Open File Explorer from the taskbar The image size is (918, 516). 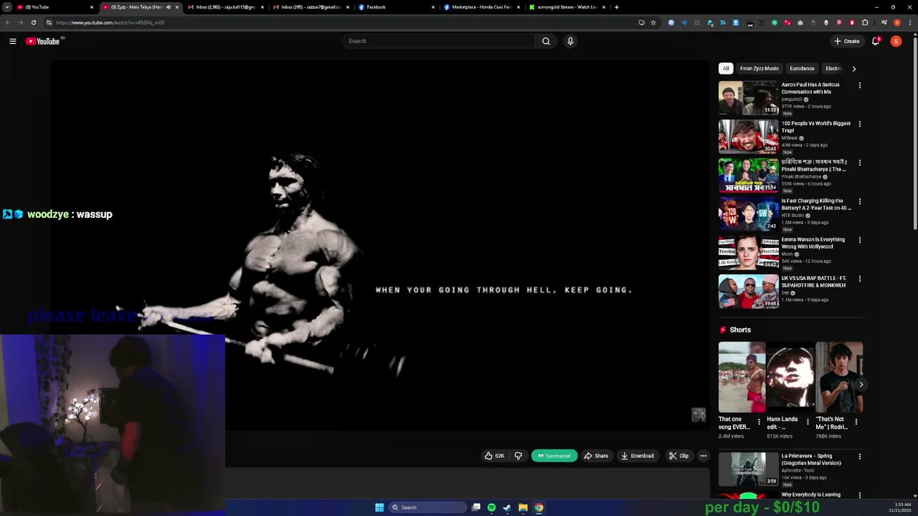tap(523, 507)
